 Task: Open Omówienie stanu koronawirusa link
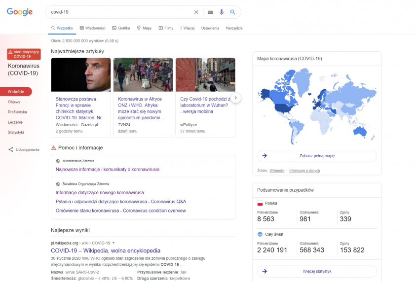(x=121, y=211)
